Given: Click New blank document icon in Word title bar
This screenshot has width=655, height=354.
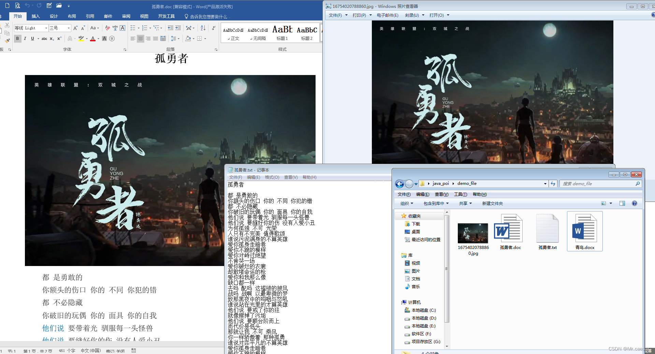Looking at the screenshot, I should pyautogui.click(x=7, y=5).
